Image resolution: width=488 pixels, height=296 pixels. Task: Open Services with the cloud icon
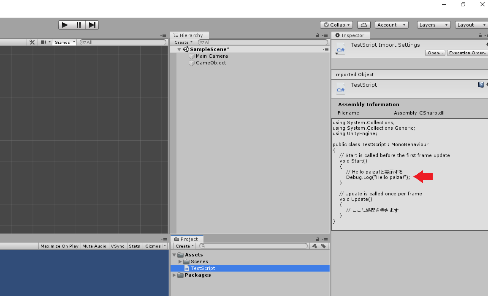[364, 25]
